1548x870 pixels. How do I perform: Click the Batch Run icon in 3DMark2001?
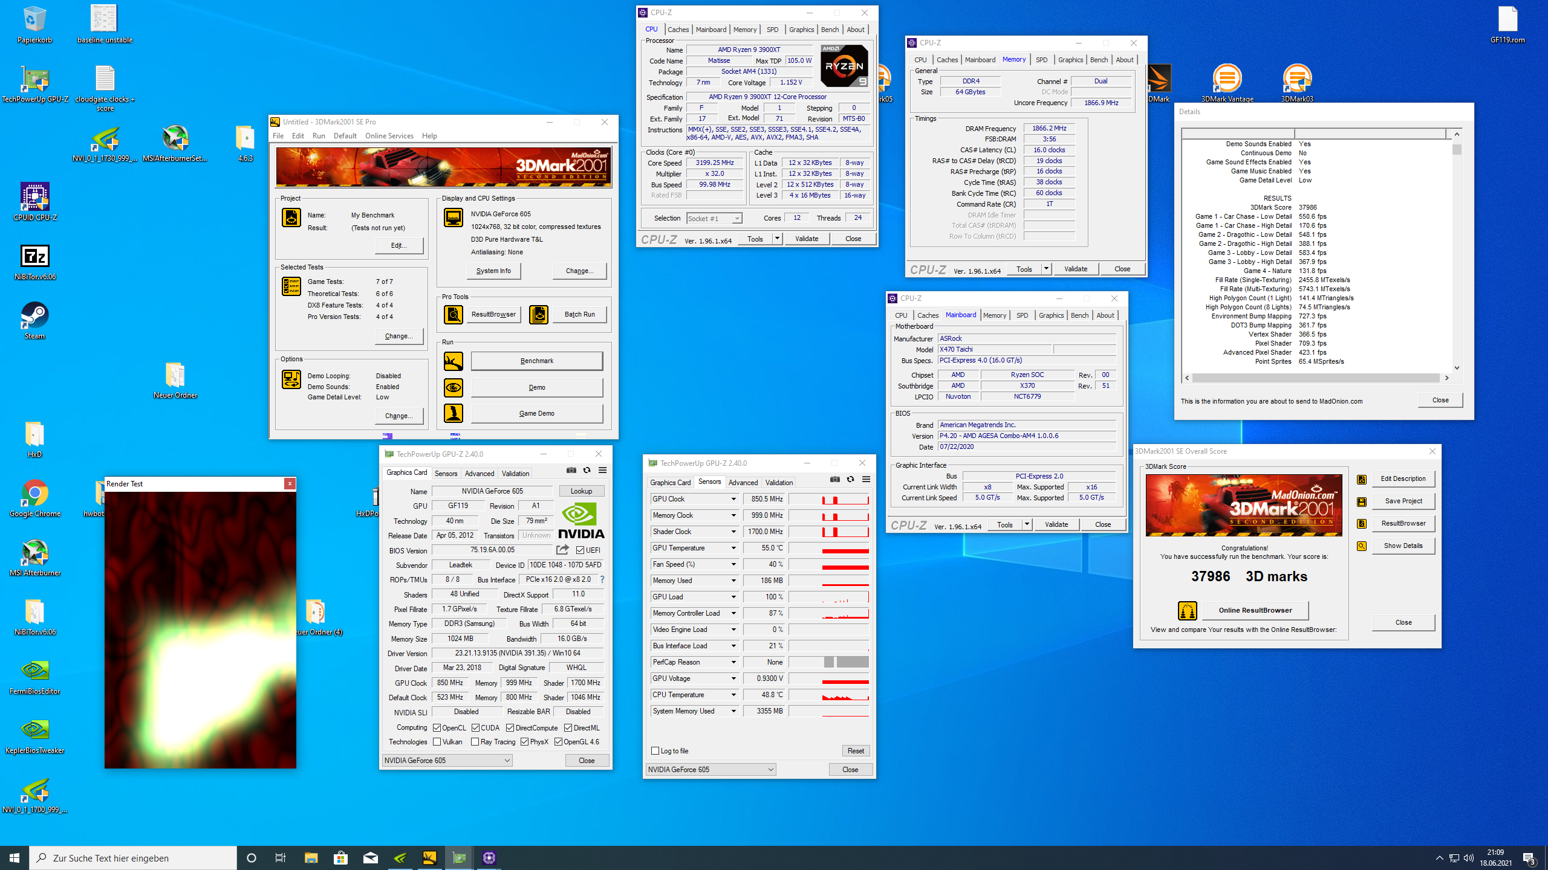538,314
